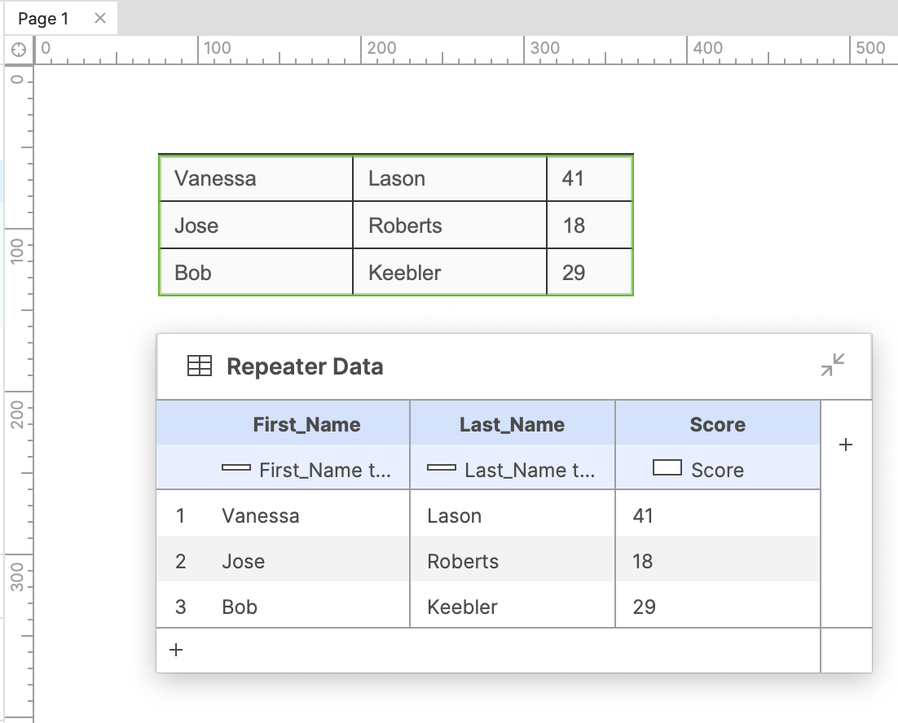Add a new column with the plus button
The image size is (898, 723).
[x=846, y=445]
